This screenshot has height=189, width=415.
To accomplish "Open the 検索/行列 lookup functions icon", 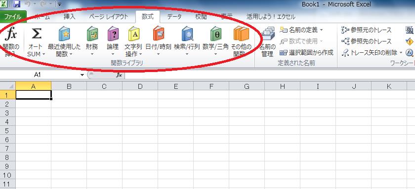I will (x=187, y=34).
